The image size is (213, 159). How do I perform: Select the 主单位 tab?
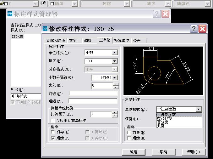[x=105, y=40]
